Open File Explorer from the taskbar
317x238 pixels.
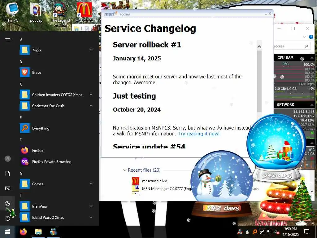38,232
